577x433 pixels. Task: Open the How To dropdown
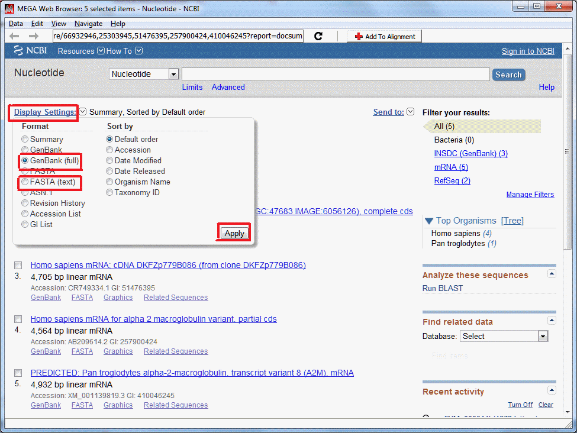click(x=124, y=51)
